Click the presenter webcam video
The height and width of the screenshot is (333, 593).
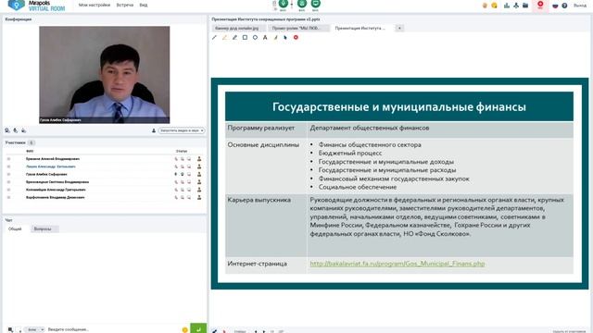pos(105,75)
